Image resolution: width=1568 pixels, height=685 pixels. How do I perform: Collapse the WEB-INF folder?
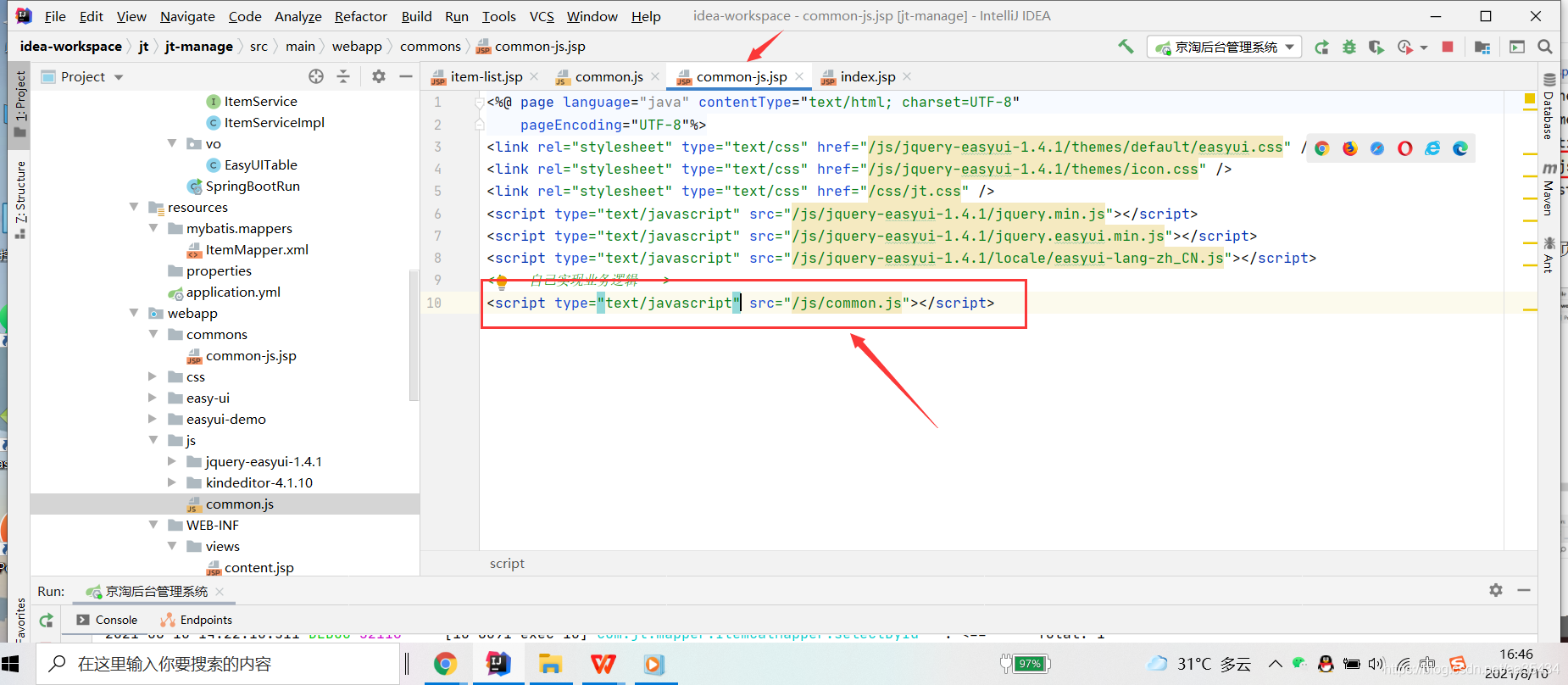tap(153, 525)
